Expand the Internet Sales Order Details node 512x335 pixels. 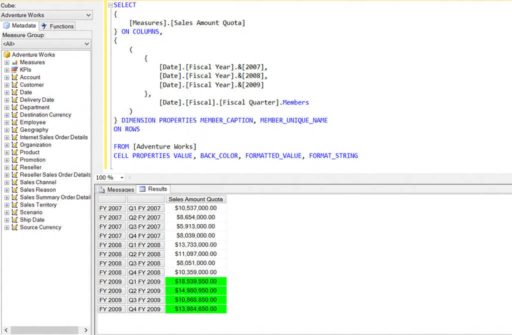6,137
